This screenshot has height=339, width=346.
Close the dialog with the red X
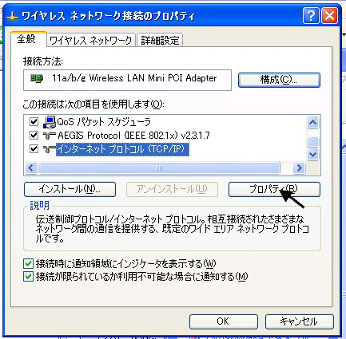pos(329,16)
